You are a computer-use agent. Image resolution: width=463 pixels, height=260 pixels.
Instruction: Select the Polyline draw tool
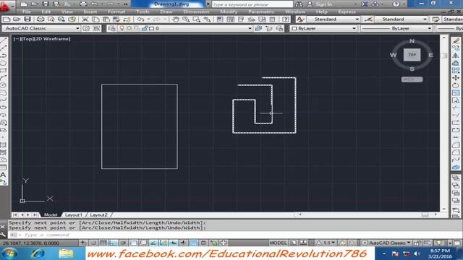pyautogui.click(x=3, y=56)
